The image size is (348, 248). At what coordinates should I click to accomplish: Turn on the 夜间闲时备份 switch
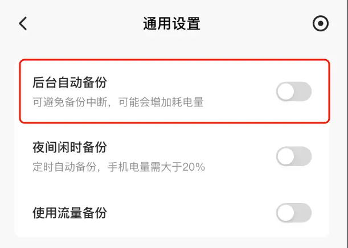(x=293, y=156)
